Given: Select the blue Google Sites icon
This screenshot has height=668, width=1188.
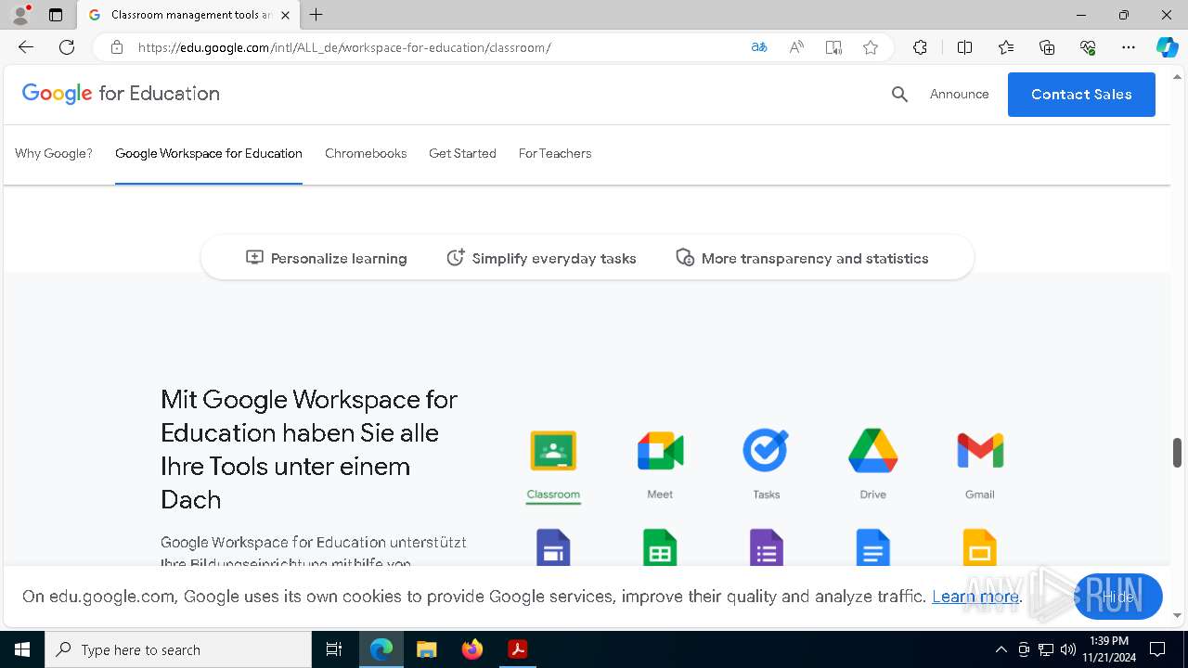Looking at the screenshot, I should coord(553,547).
